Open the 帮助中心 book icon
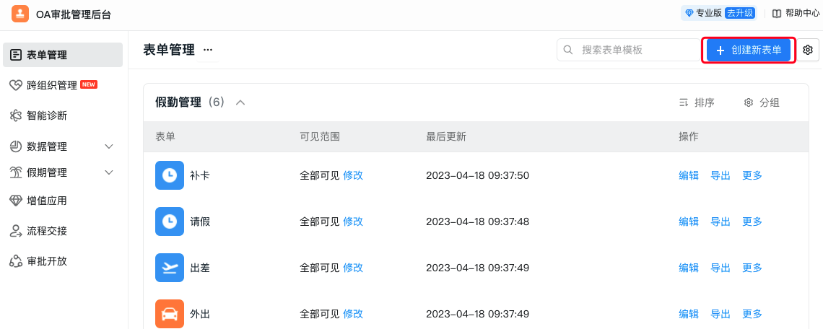Screen dimensions: 823x329 (x=777, y=14)
